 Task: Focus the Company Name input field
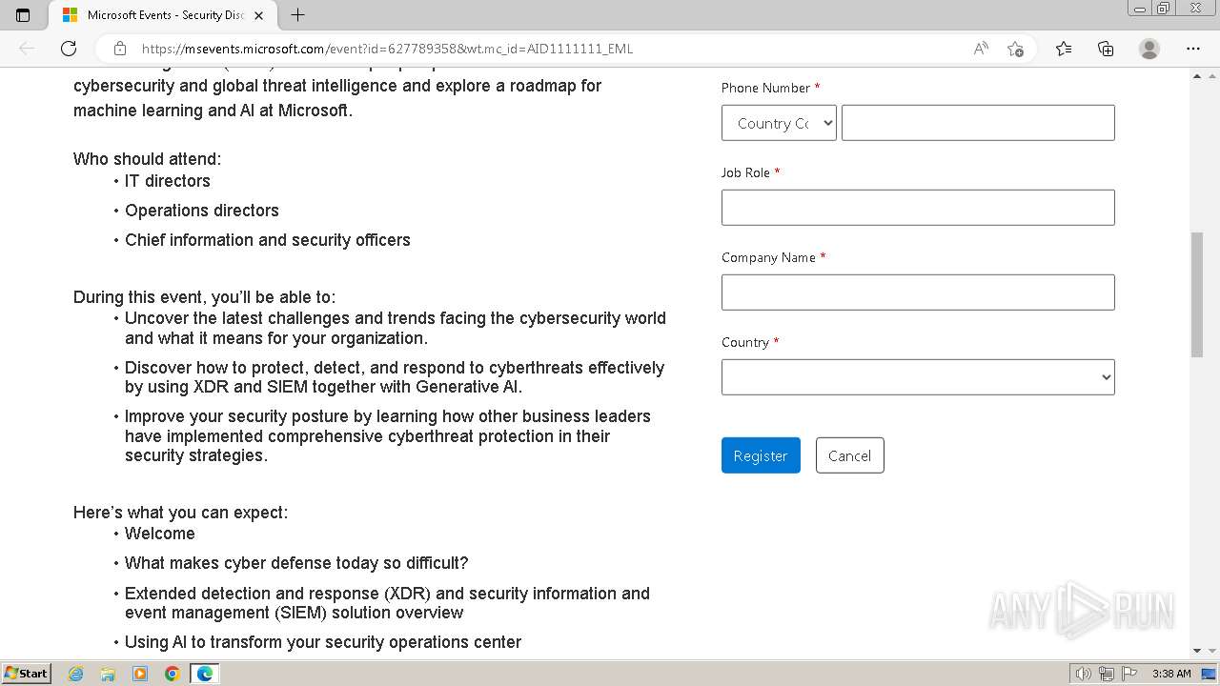pyautogui.click(x=918, y=293)
